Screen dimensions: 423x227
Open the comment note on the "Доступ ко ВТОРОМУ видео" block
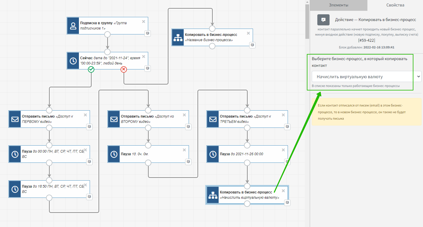tap(188, 127)
